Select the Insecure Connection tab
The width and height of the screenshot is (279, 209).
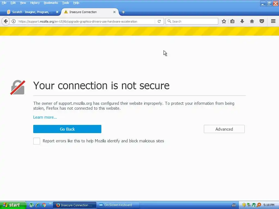(x=90, y=12)
